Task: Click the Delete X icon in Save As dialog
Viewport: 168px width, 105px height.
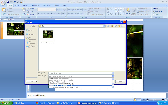Action: click(116, 26)
